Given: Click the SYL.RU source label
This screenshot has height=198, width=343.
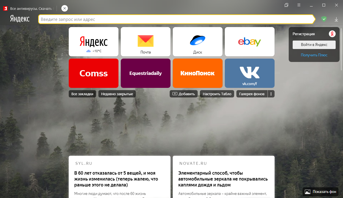Looking at the screenshot, I should (x=84, y=163).
